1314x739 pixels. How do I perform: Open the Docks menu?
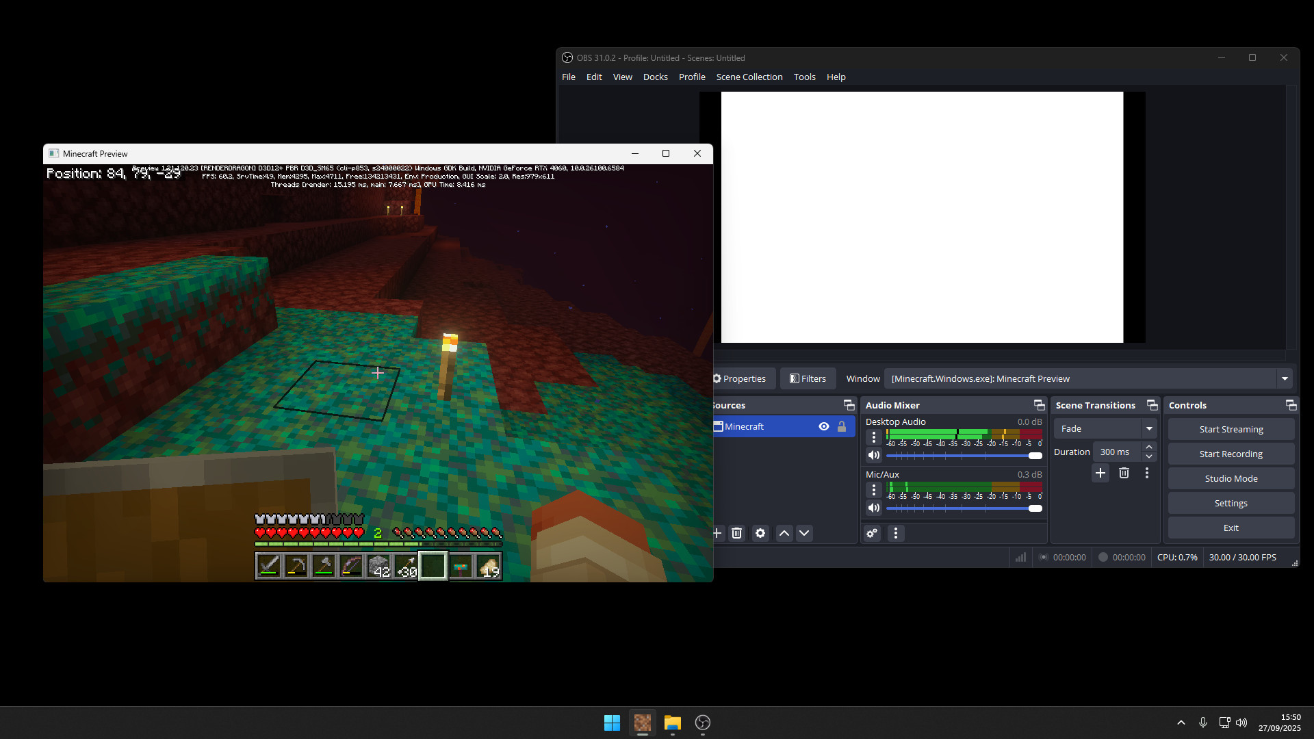(x=655, y=77)
